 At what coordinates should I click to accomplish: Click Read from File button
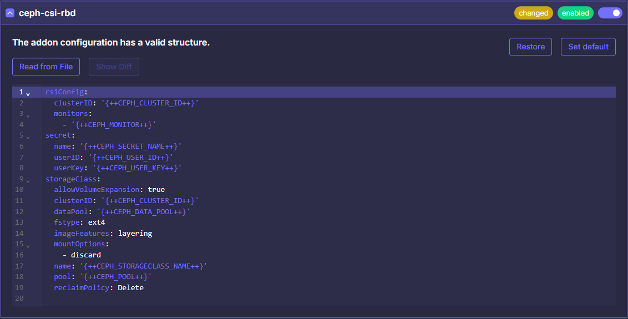(46, 67)
